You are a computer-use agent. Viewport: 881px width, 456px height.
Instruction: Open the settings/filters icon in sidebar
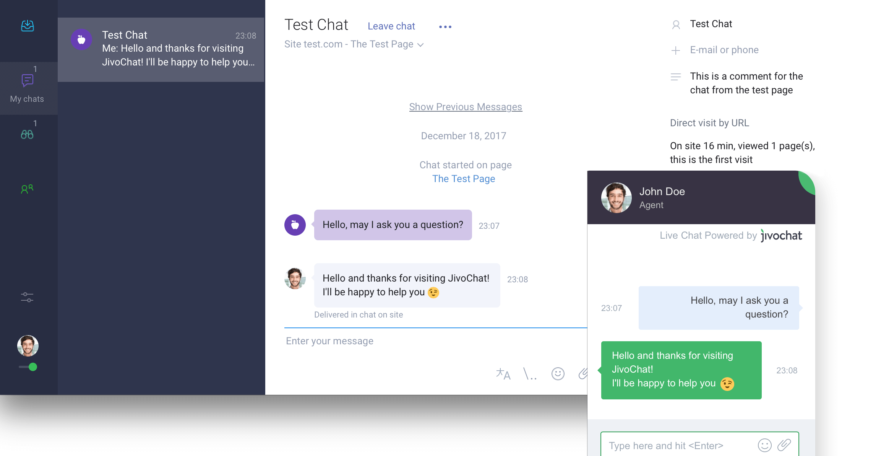pos(28,296)
